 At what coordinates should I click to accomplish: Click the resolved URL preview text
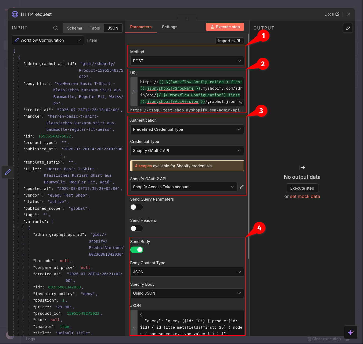pos(186,110)
